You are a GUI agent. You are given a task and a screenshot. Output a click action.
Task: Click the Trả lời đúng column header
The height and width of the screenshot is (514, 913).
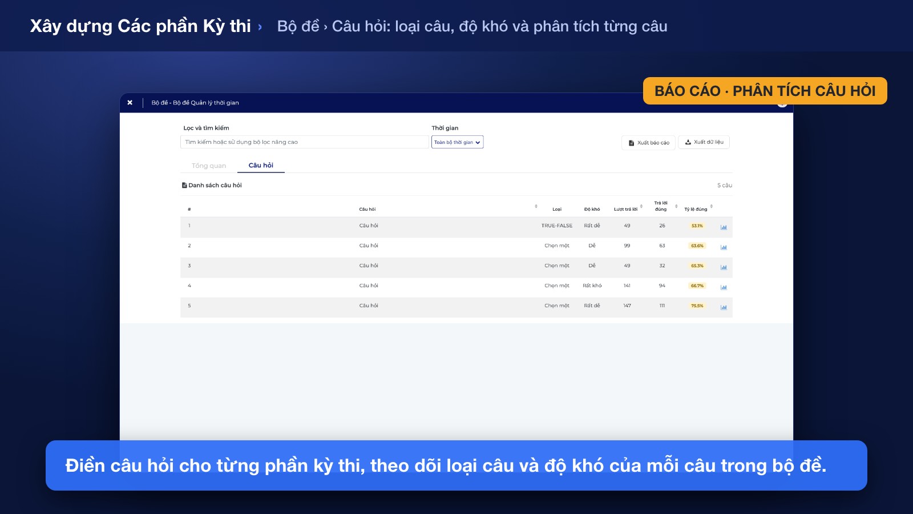(x=661, y=206)
